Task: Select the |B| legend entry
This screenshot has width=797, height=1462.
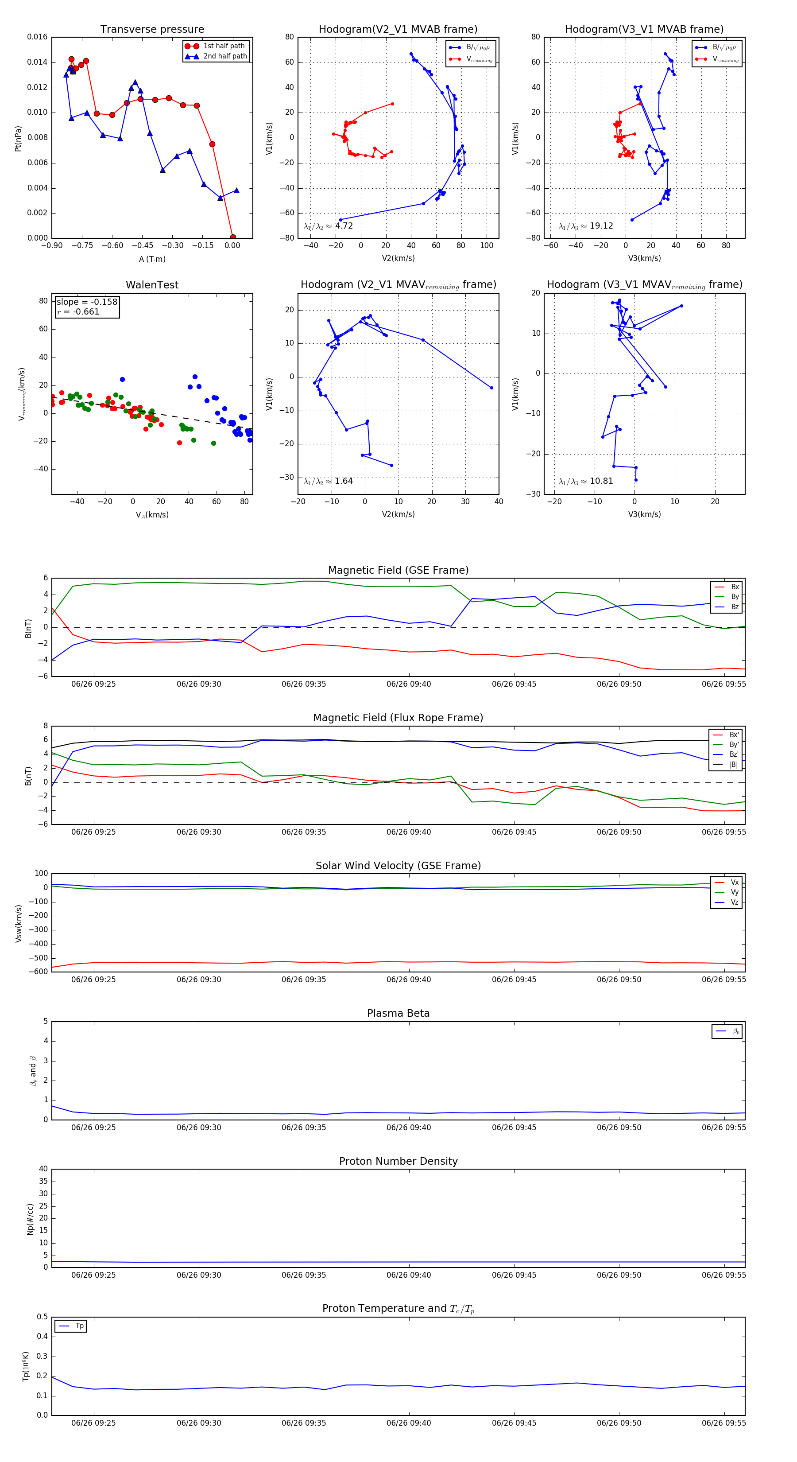Action: pyautogui.click(x=726, y=765)
